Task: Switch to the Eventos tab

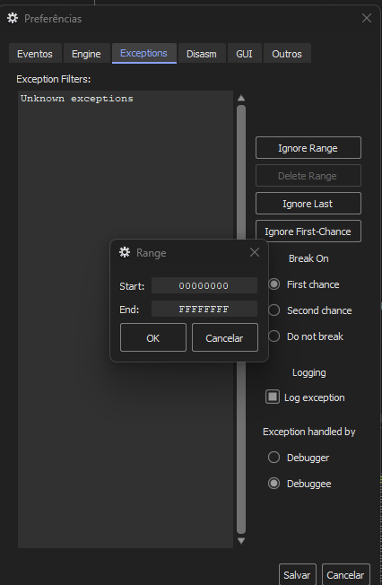Action: click(x=35, y=54)
